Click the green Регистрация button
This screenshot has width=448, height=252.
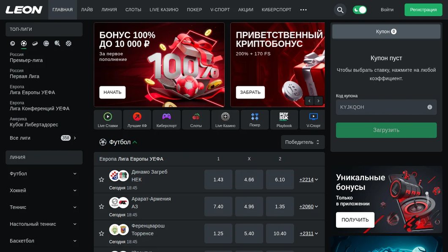(x=423, y=10)
